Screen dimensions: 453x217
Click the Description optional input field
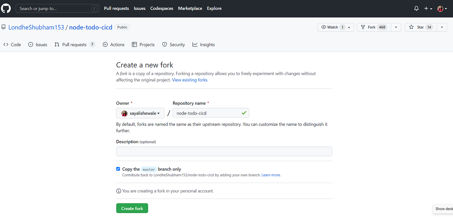[x=224, y=151]
